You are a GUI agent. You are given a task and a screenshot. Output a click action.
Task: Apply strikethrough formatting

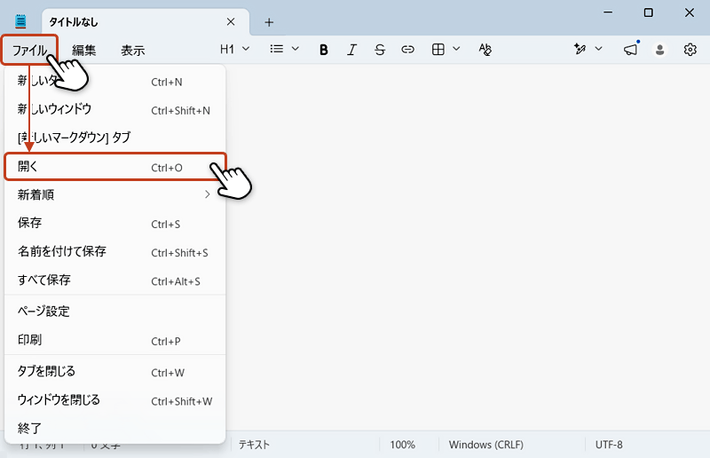(380, 50)
